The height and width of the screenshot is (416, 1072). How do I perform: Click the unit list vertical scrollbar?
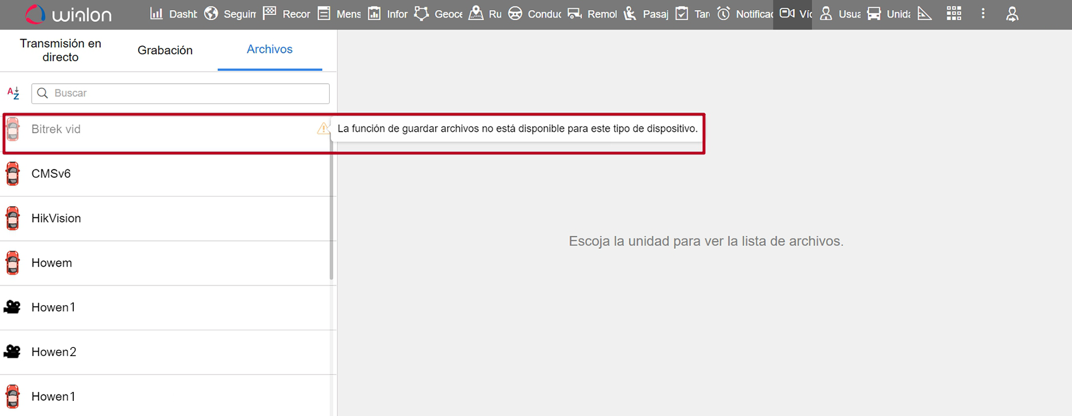332,214
